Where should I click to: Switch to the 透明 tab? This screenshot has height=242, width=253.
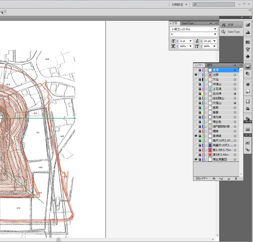tap(209, 65)
